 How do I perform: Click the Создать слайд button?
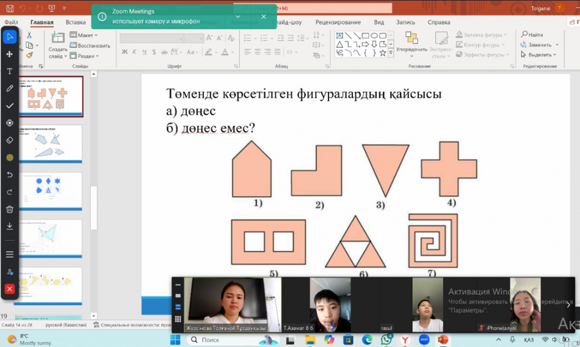coord(58,45)
